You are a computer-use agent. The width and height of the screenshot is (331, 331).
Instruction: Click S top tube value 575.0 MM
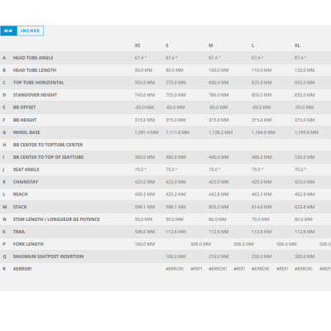pyautogui.click(x=175, y=83)
